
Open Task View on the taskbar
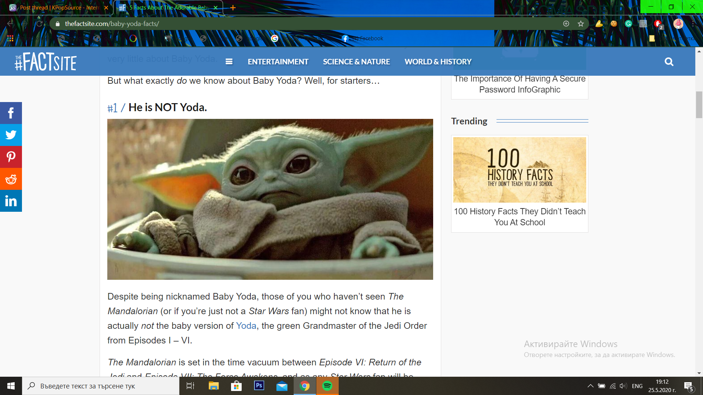pyautogui.click(x=190, y=386)
